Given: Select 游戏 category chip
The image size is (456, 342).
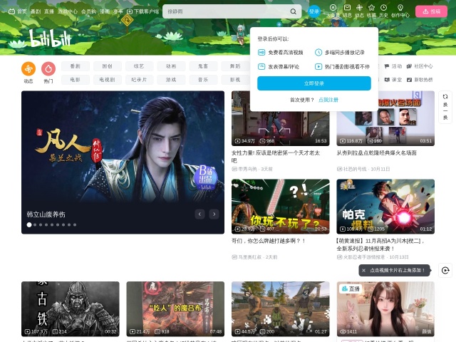Looking at the screenshot, I should coord(171,80).
